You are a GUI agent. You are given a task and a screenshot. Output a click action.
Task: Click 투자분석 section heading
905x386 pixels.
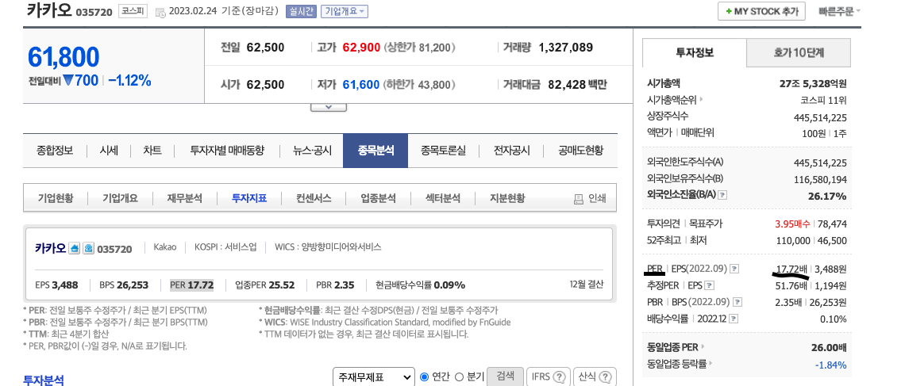point(44,380)
